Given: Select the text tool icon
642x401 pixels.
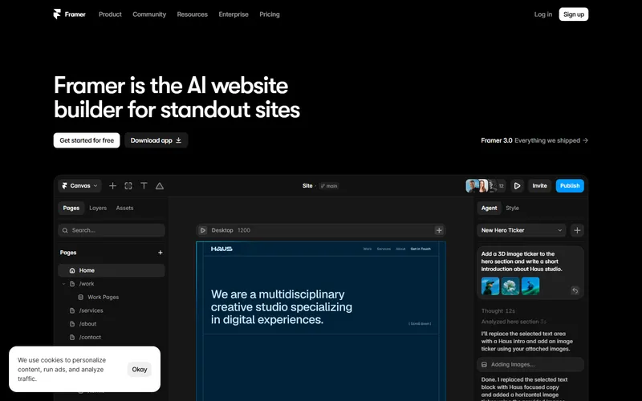Looking at the screenshot, I should 144,186.
